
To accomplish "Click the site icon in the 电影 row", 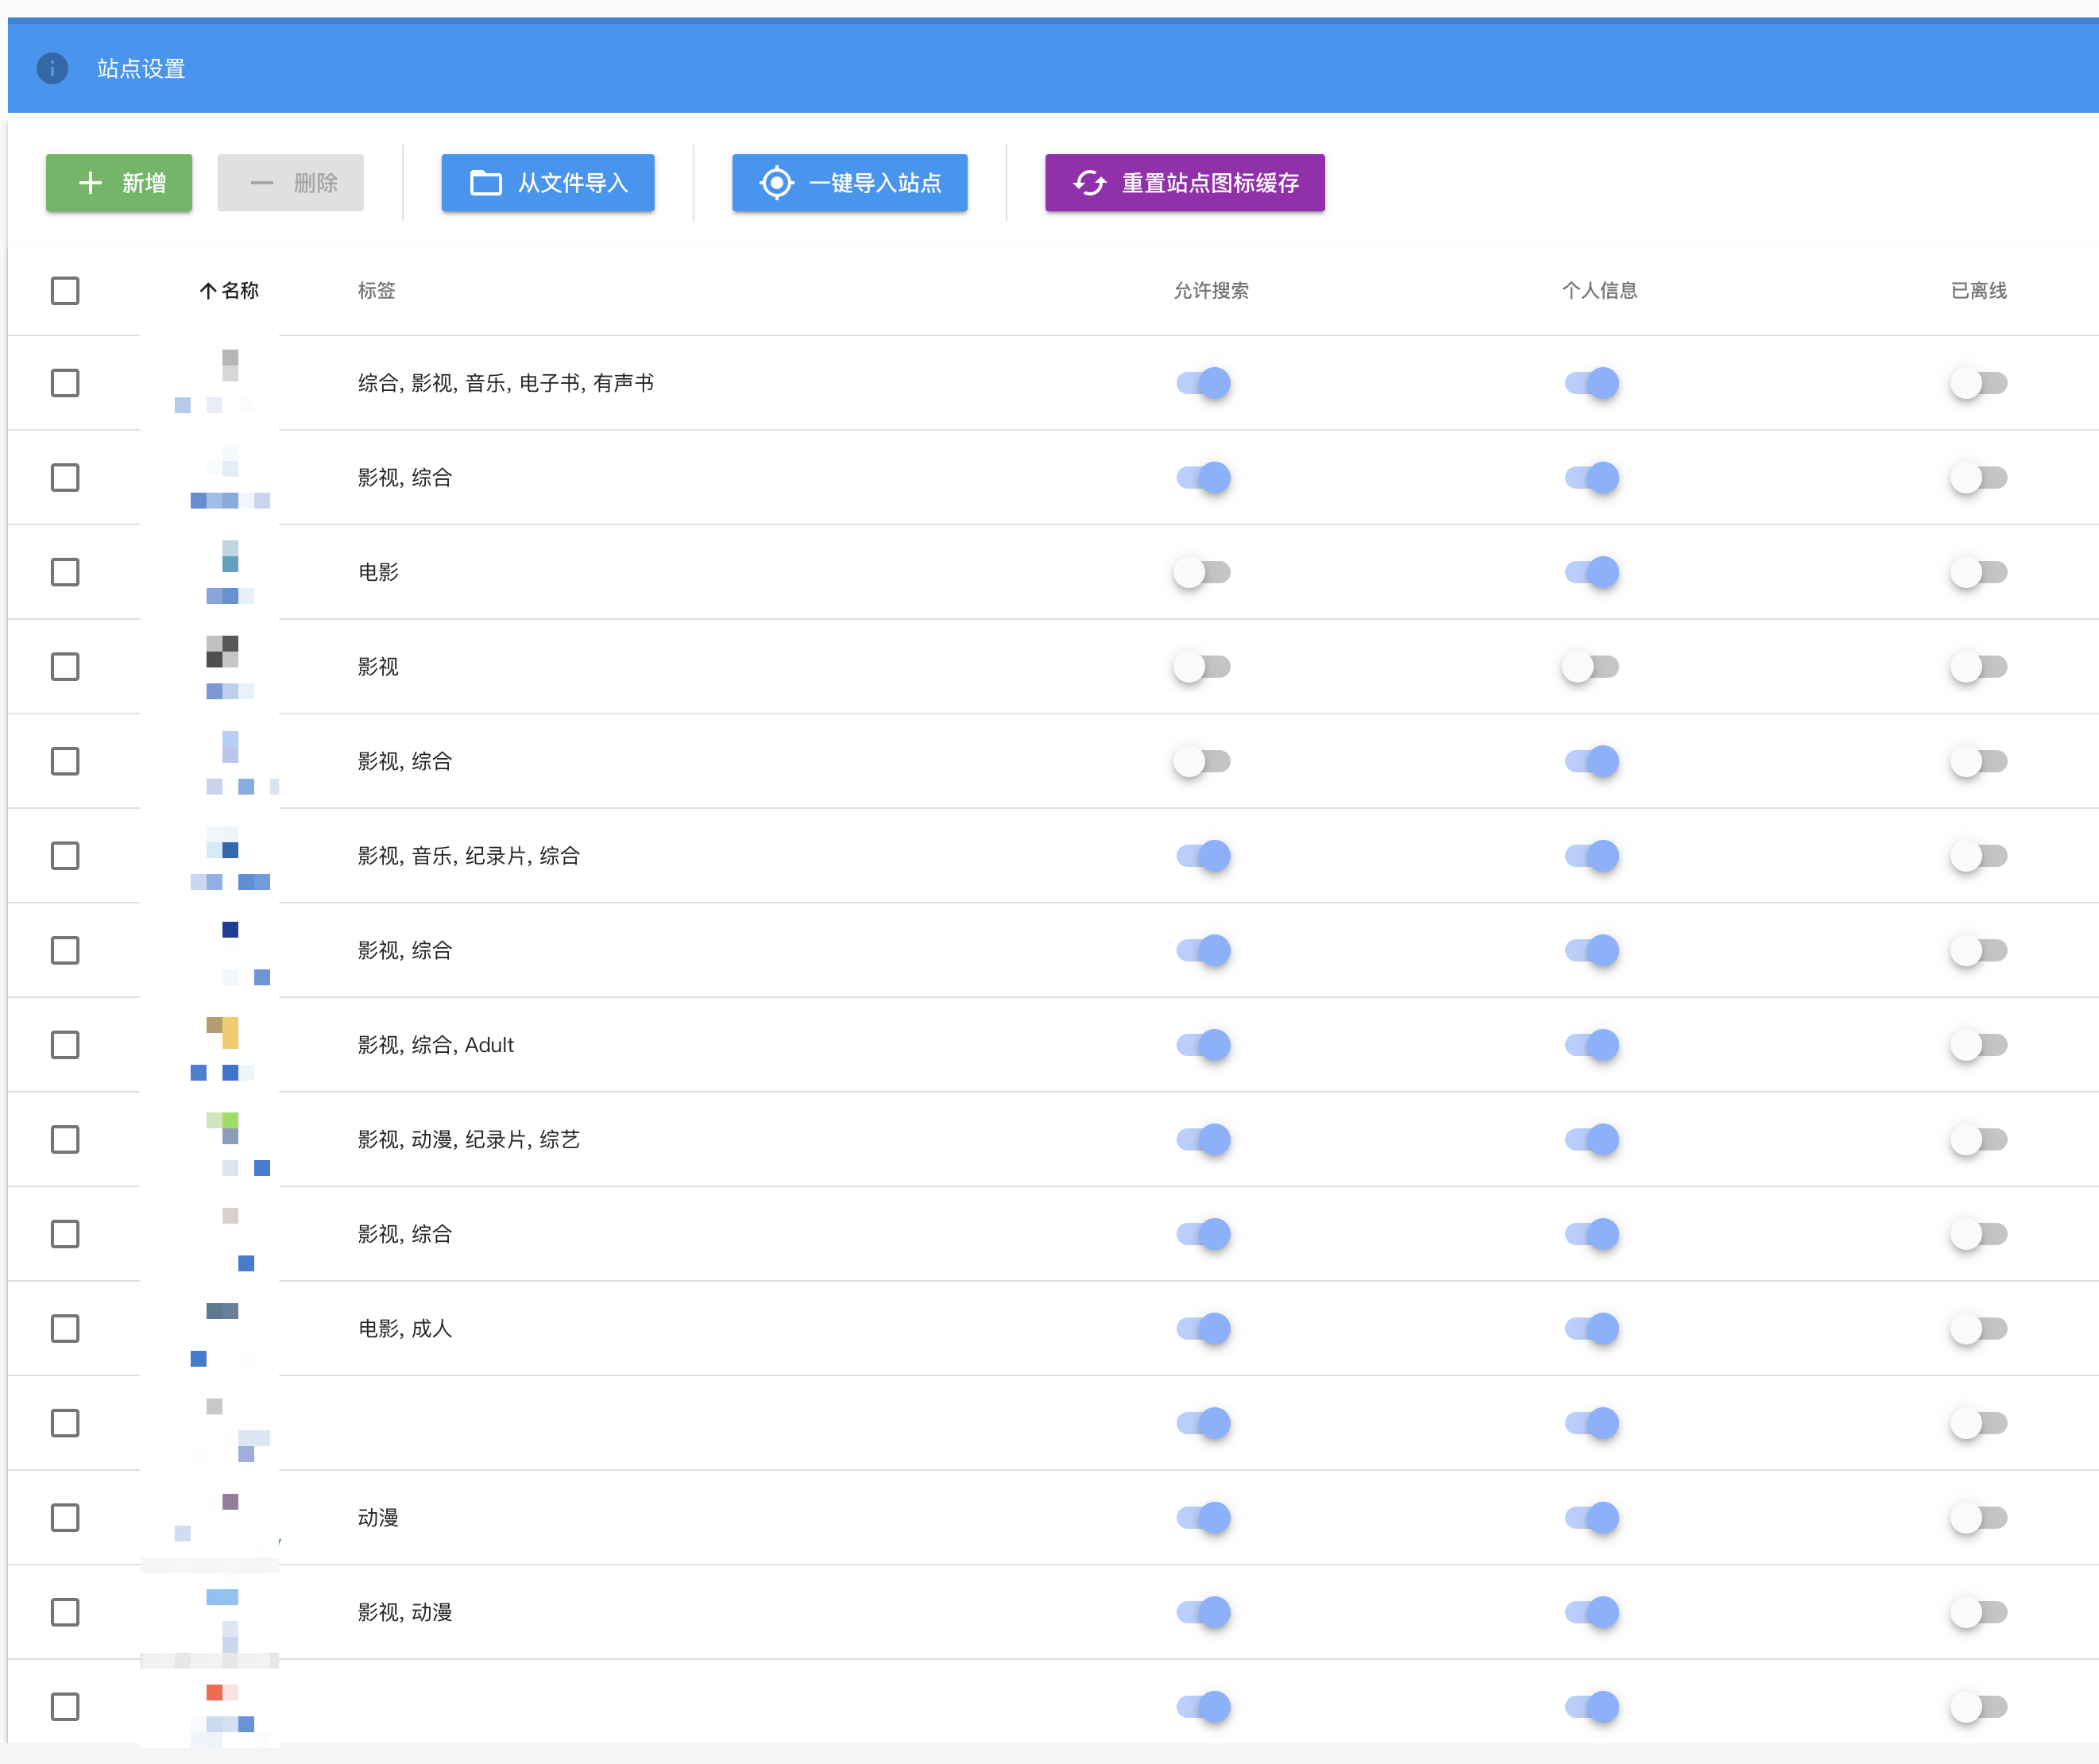I will (230, 556).
